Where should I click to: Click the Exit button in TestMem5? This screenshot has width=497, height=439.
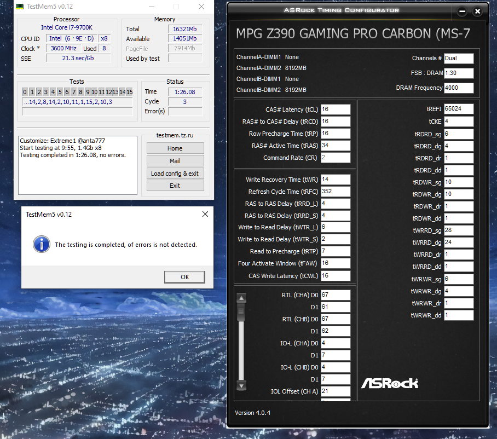(x=175, y=186)
